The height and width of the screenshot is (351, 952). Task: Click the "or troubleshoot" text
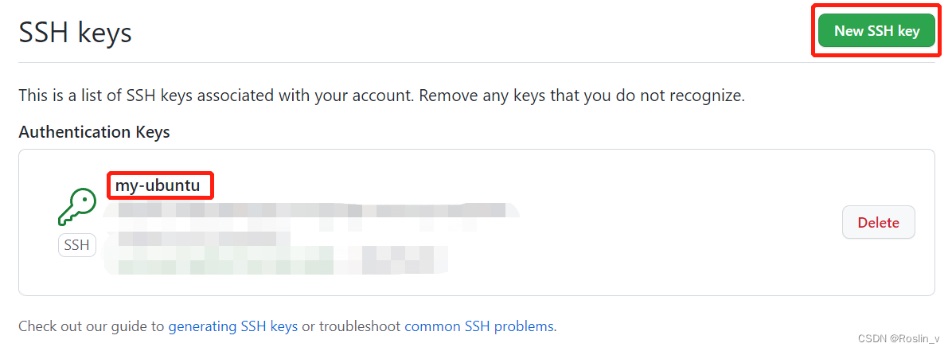(351, 326)
